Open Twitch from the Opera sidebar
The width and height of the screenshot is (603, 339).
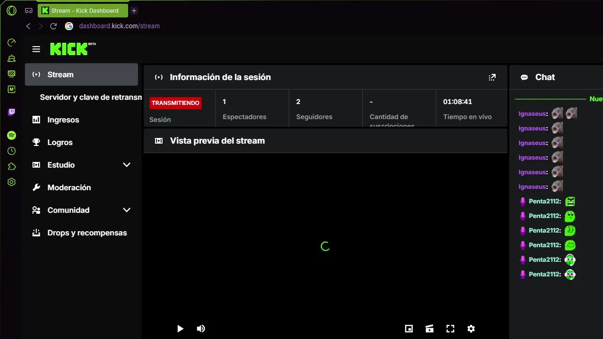point(12,112)
